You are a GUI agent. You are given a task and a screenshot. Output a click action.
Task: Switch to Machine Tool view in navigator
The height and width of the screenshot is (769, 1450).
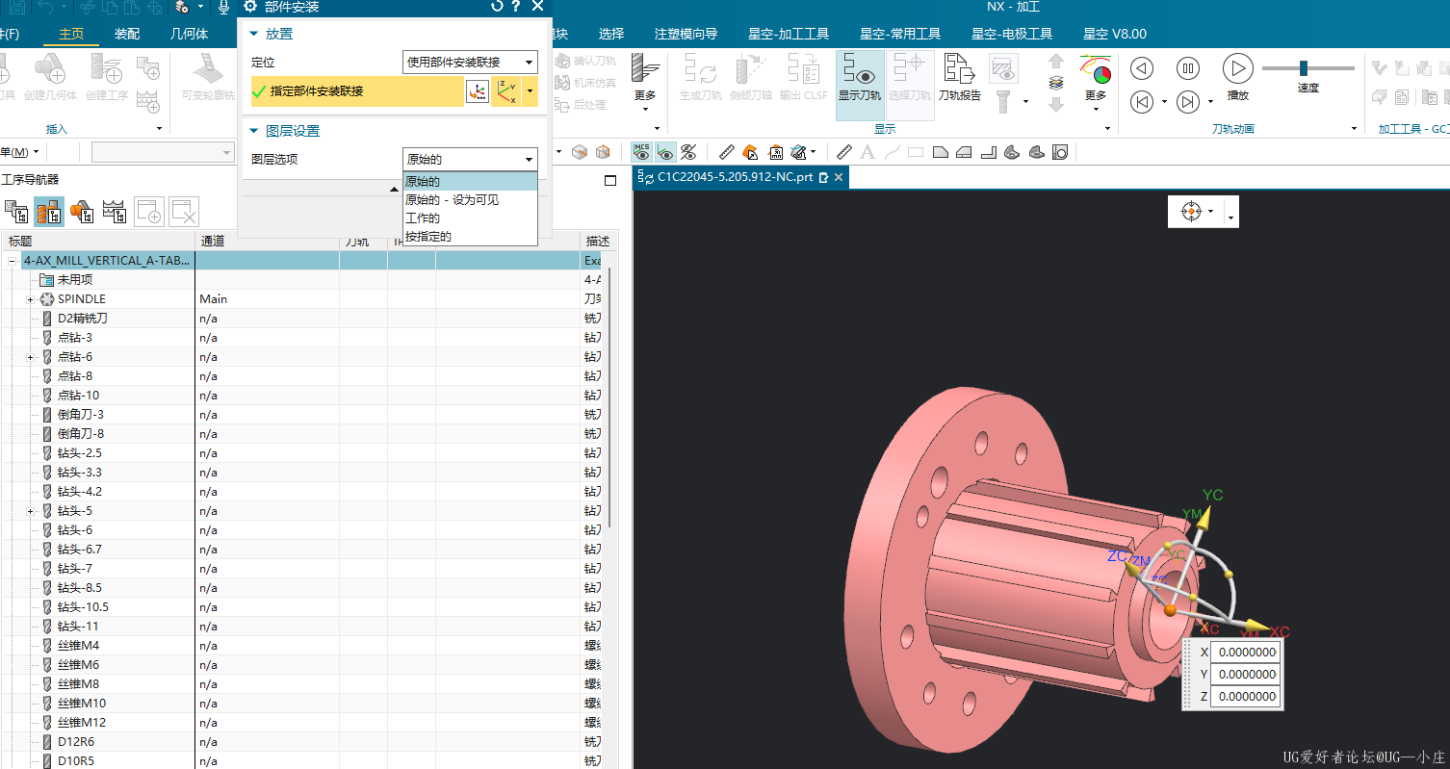tap(49, 212)
